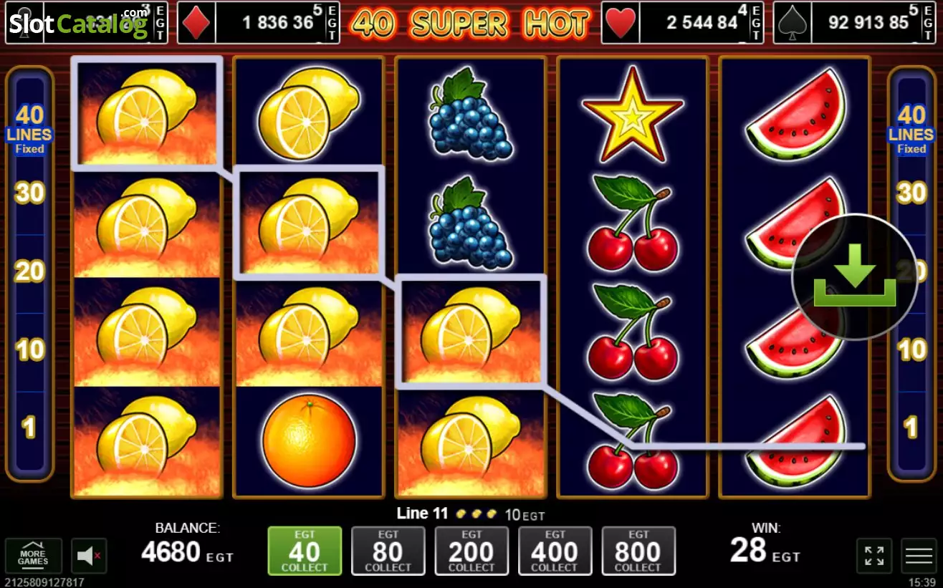The image size is (943, 588).
Task: Click the diamond jackpot icon
Action: pyautogui.click(x=196, y=23)
